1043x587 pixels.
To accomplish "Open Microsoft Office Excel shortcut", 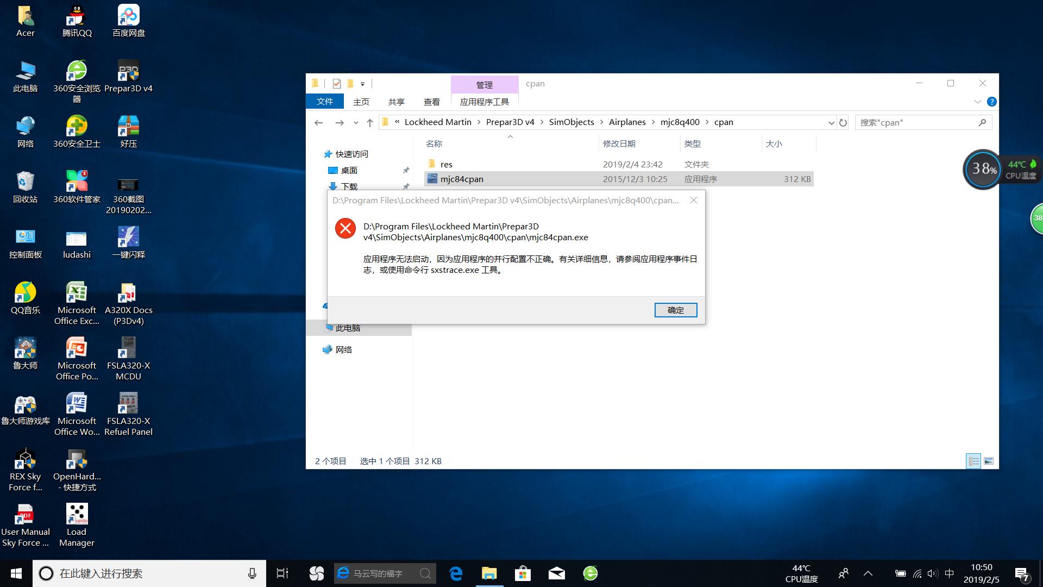I will pos(77,304).
